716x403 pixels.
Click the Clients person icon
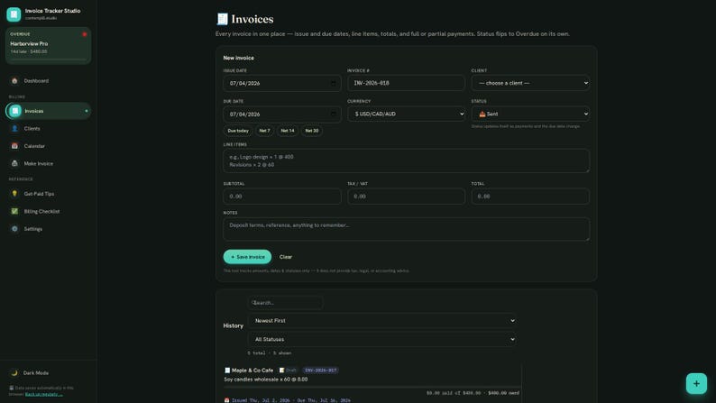coord(14,129)
